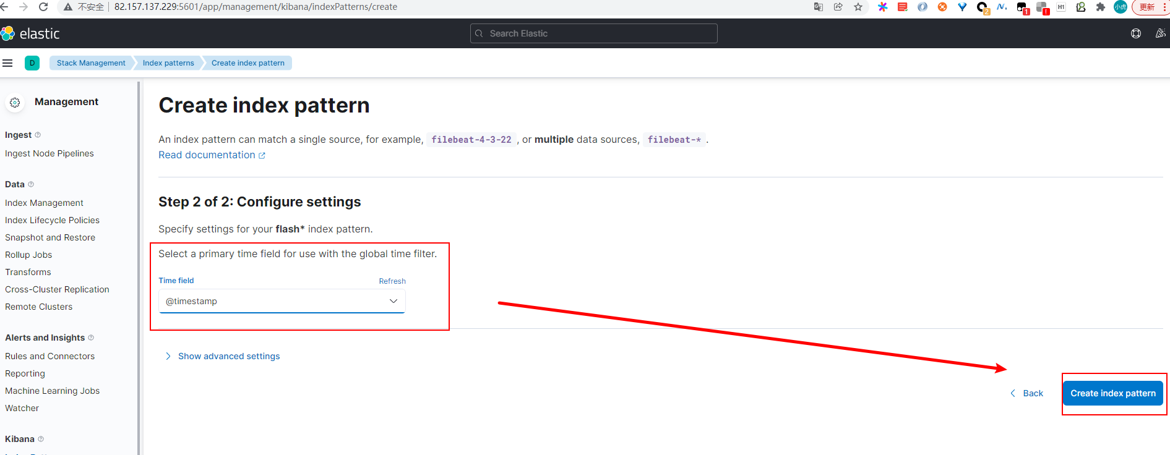The height and width of the screenshot is (455, 1170).
Task: Click the H1 extension icon
Action: point(1061,7)
